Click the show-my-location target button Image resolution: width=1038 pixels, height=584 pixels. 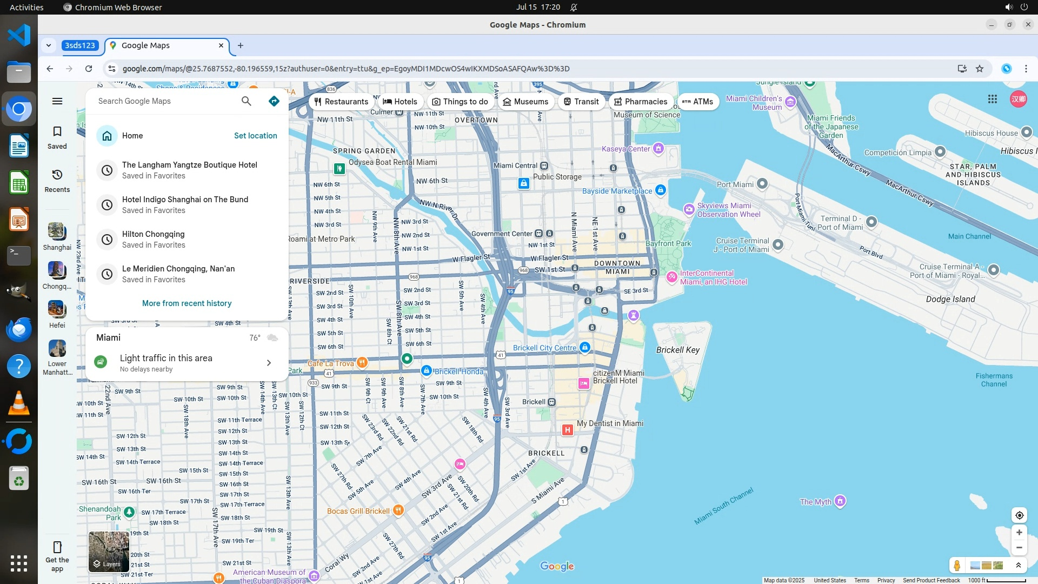1019,515
